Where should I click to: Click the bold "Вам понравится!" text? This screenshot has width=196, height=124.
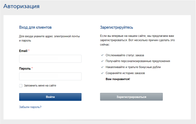click(118, 79)
